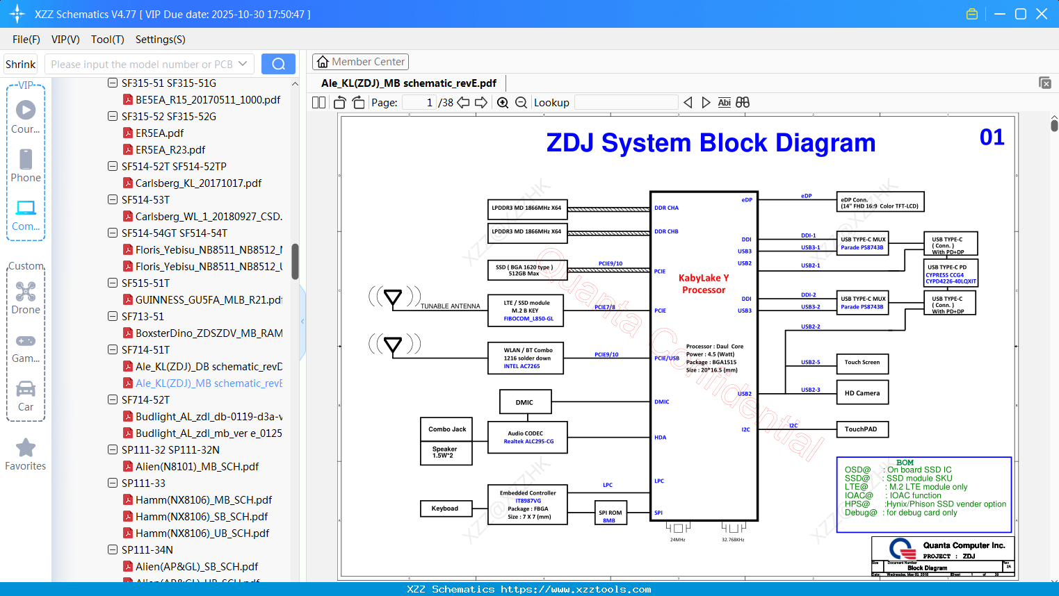Rotate the page counterclockwise
The width and height of the screenshot is (1059, 596).
[x=339, y=103]
